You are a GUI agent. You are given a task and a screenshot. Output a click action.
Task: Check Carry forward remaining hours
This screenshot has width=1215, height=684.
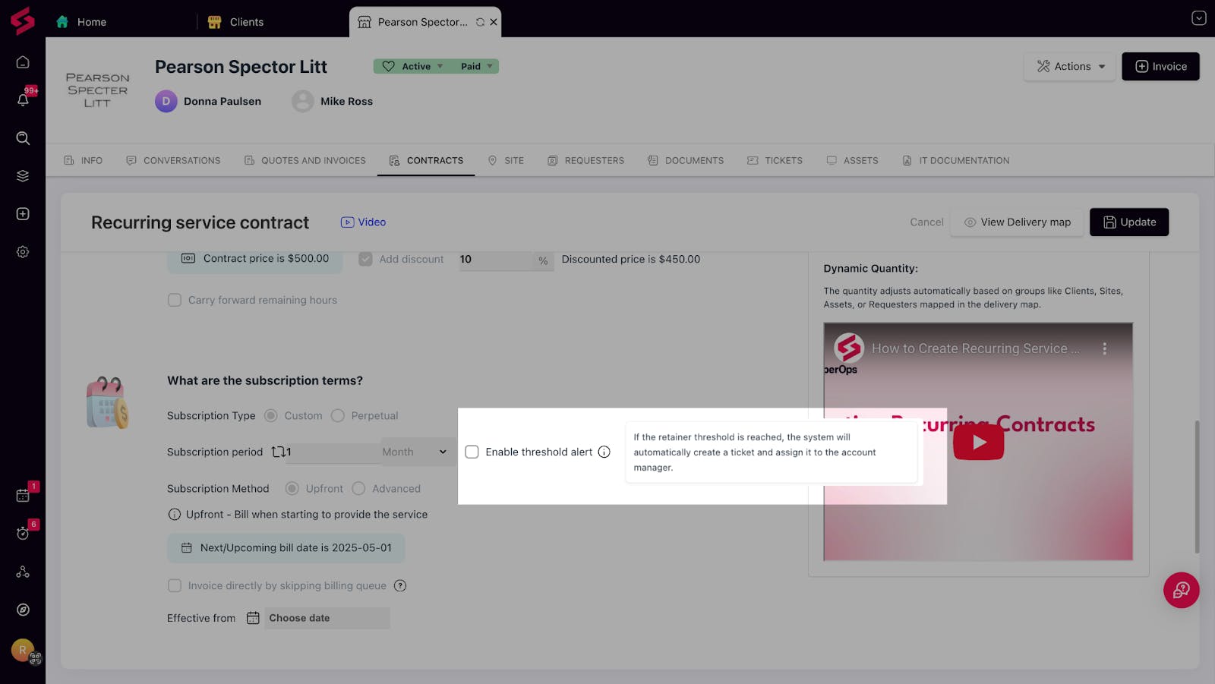coord(175,300)
